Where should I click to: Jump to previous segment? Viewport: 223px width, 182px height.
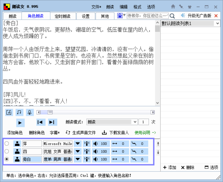pos(41,122)
